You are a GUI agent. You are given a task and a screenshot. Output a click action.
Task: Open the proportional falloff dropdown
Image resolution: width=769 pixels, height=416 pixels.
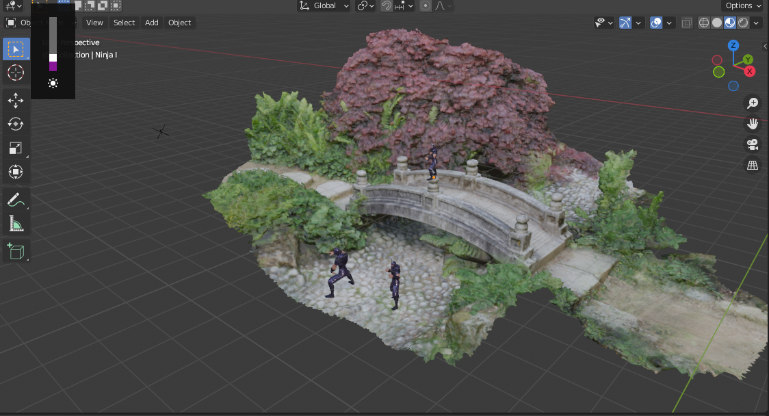pos(443,5)
